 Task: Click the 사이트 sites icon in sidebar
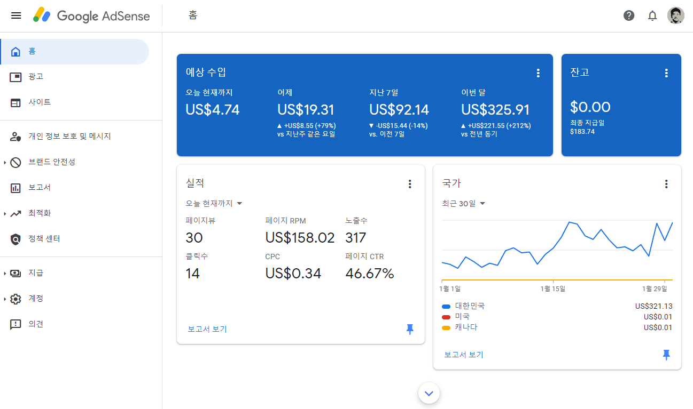tap(15, 102)
